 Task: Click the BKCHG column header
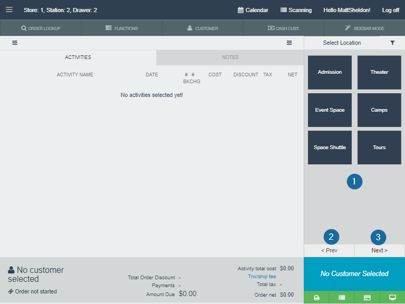pyautogui.click(x=191, y=81)
